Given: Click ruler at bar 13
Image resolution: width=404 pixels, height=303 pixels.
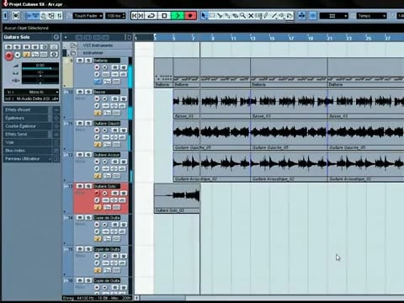Looking at the screenshot, I should [252, 38].
